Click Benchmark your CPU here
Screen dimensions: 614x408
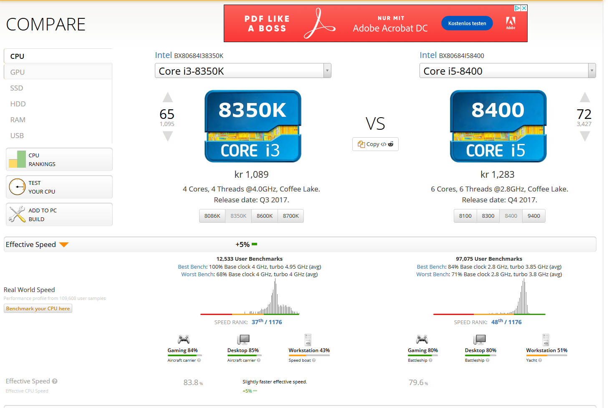tap(38, 309)
